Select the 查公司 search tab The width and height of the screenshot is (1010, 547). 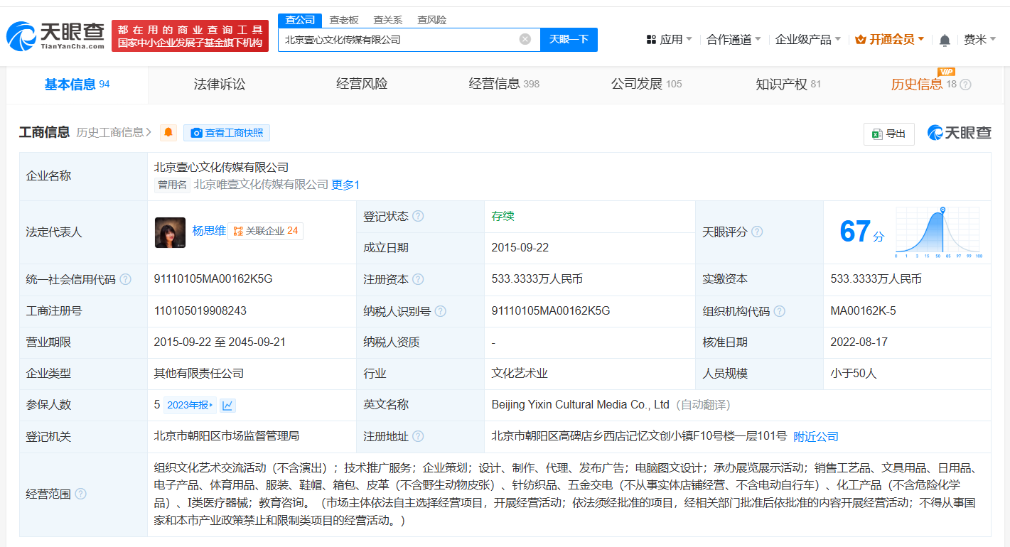point(300,20)
